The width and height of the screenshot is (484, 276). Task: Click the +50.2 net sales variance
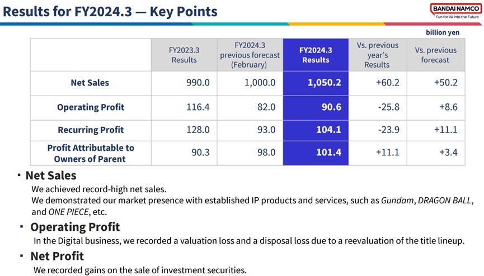(x=435, y=83)
